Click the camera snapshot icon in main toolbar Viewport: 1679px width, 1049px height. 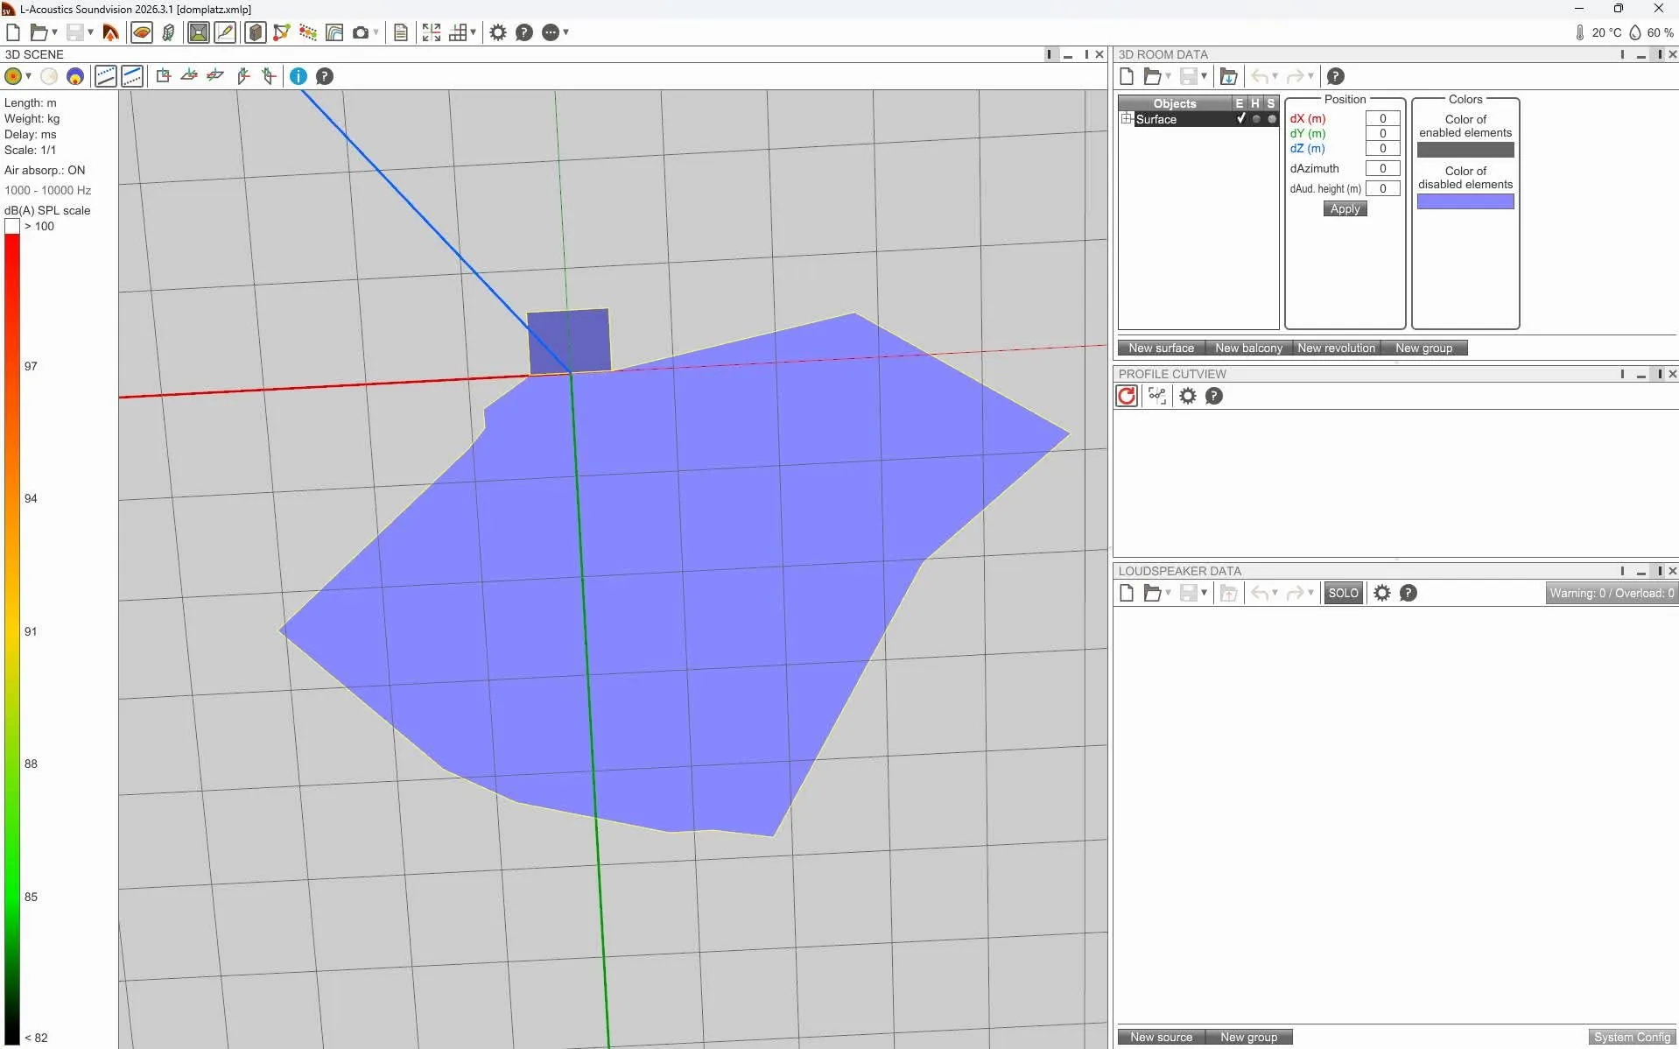(x=360, y=32)
